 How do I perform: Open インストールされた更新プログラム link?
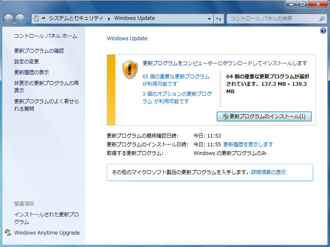click(x=46, y=218)
